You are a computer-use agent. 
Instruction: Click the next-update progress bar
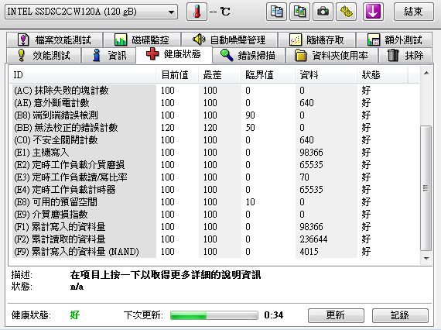pos(214,315)
